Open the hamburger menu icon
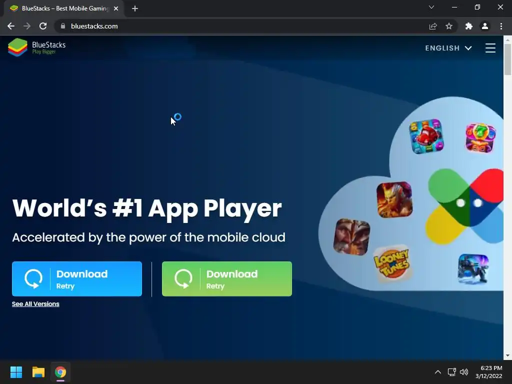Viewport: 512px width, 384px height. [x=490, y=48]
